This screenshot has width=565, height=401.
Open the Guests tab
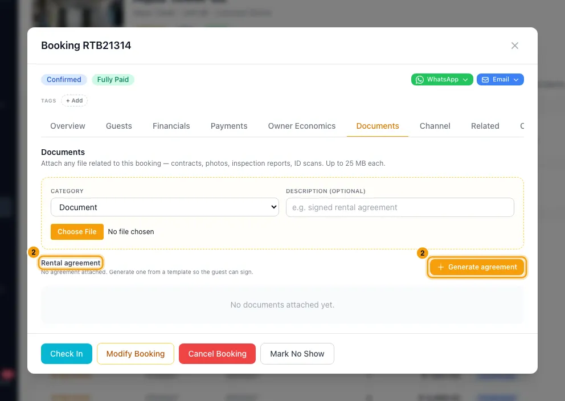(x=119, y=126)
